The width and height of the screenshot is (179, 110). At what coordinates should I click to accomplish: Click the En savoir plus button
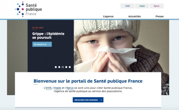click(42, 44)
